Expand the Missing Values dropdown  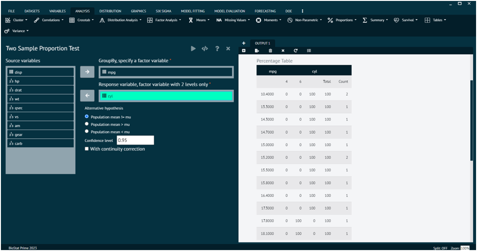249,20
